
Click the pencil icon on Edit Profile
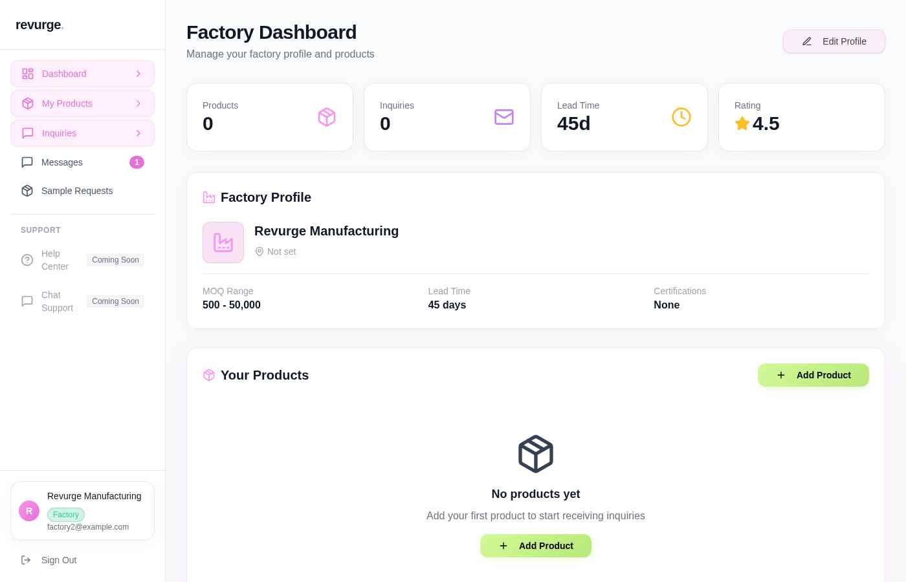coord(807,41)
